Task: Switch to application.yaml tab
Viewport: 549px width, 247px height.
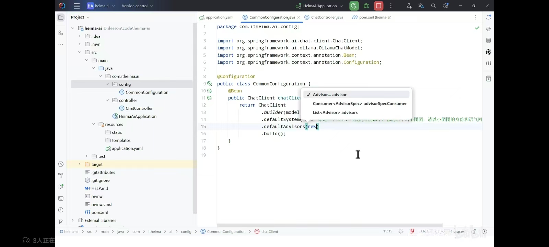Action: click(217, 17)
